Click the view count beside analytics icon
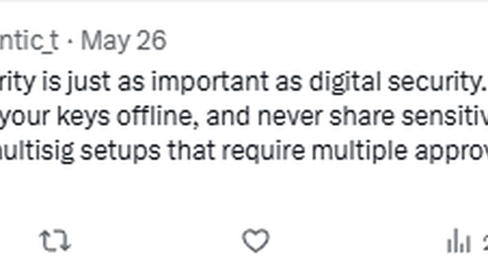488x274 pixels. click(x=485, y=241)
